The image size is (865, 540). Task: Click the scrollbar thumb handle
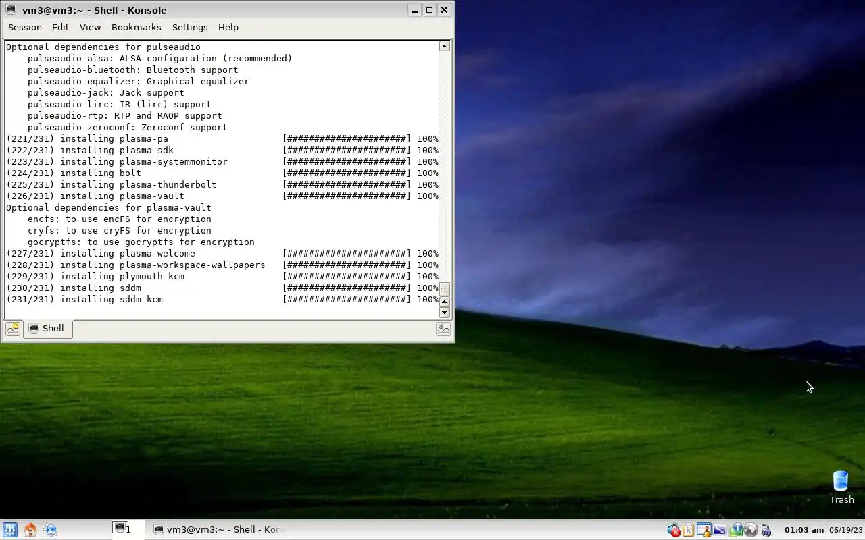(444, 289)
